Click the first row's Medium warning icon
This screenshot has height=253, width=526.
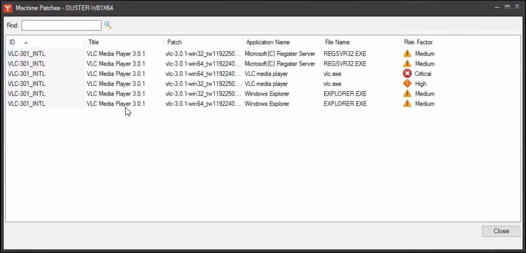(407, 54)
